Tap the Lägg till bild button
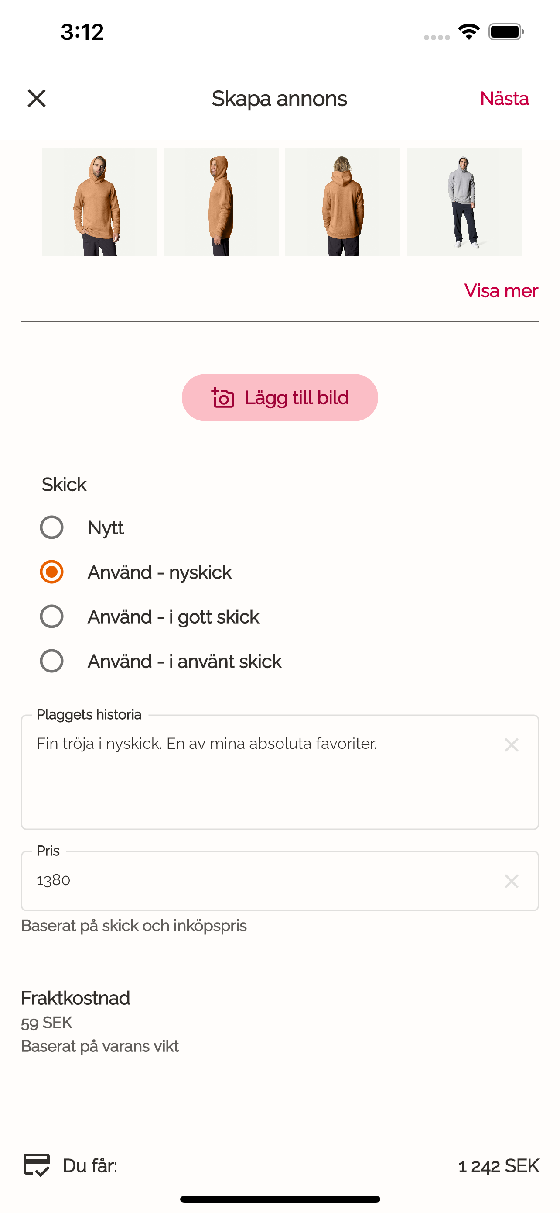 click(280, 397)
